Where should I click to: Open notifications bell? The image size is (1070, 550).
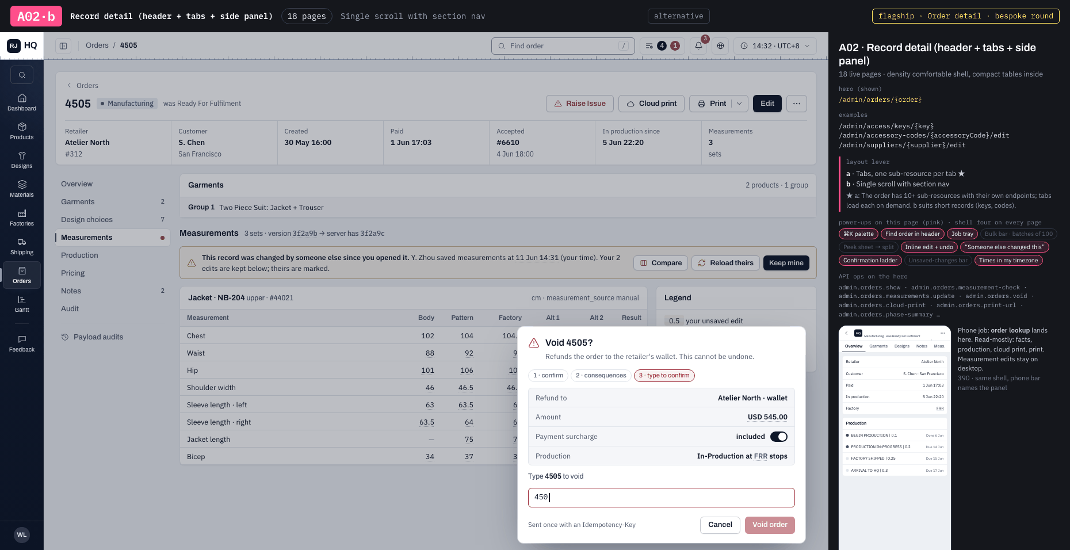click(x=698, y=45)
